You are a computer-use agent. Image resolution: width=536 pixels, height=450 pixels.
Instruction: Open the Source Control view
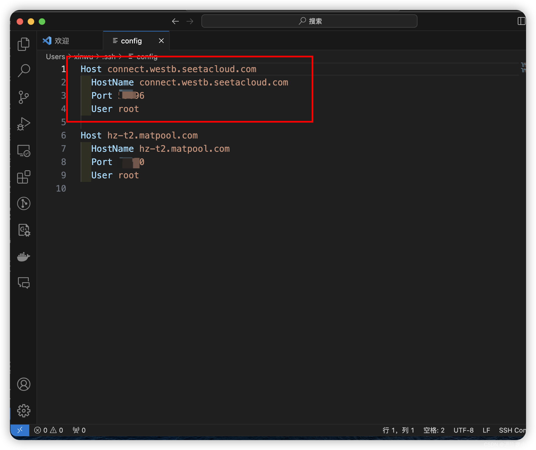point(23,97)
